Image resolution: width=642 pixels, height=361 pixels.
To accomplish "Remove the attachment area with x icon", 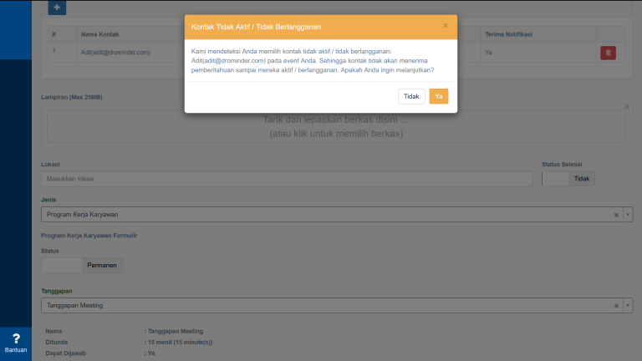I will tap(627, 107).
